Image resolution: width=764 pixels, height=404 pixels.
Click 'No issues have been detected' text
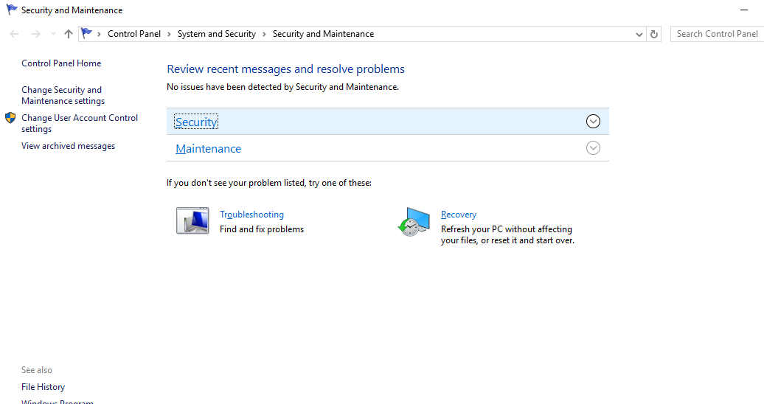[282, 87]
